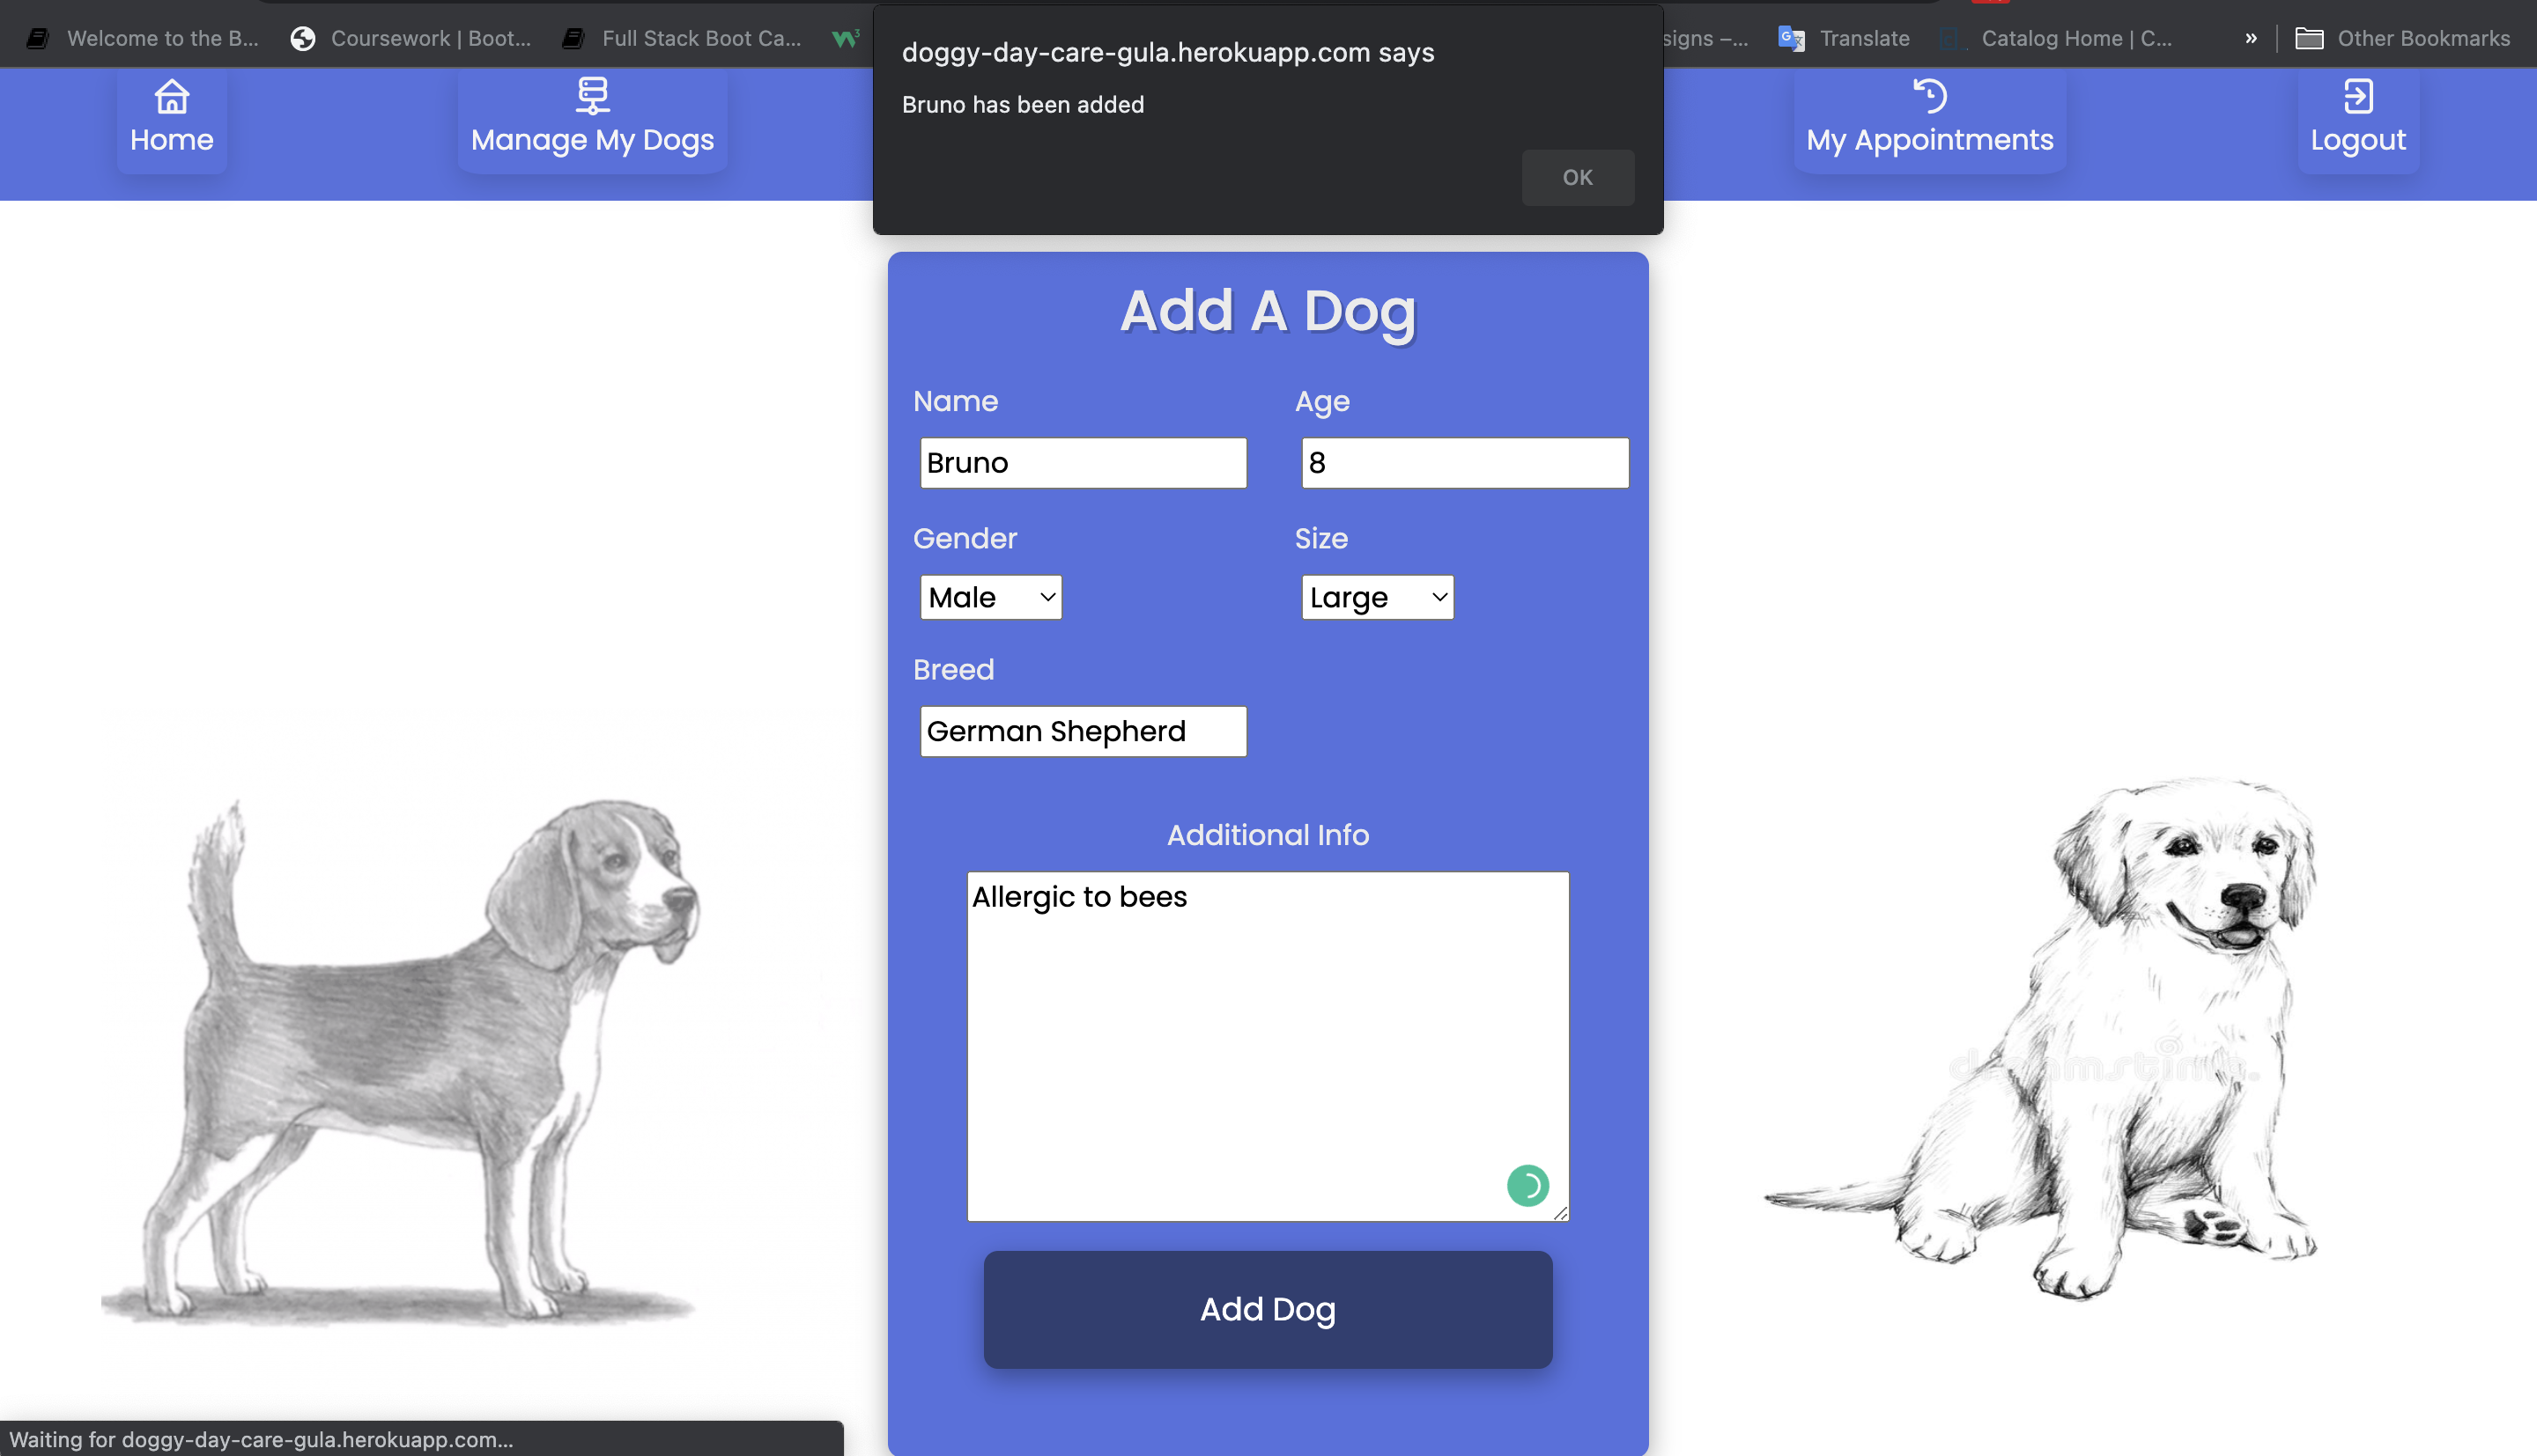
Task: Click the Logout icon
Action: click(x=2356, y=94)
